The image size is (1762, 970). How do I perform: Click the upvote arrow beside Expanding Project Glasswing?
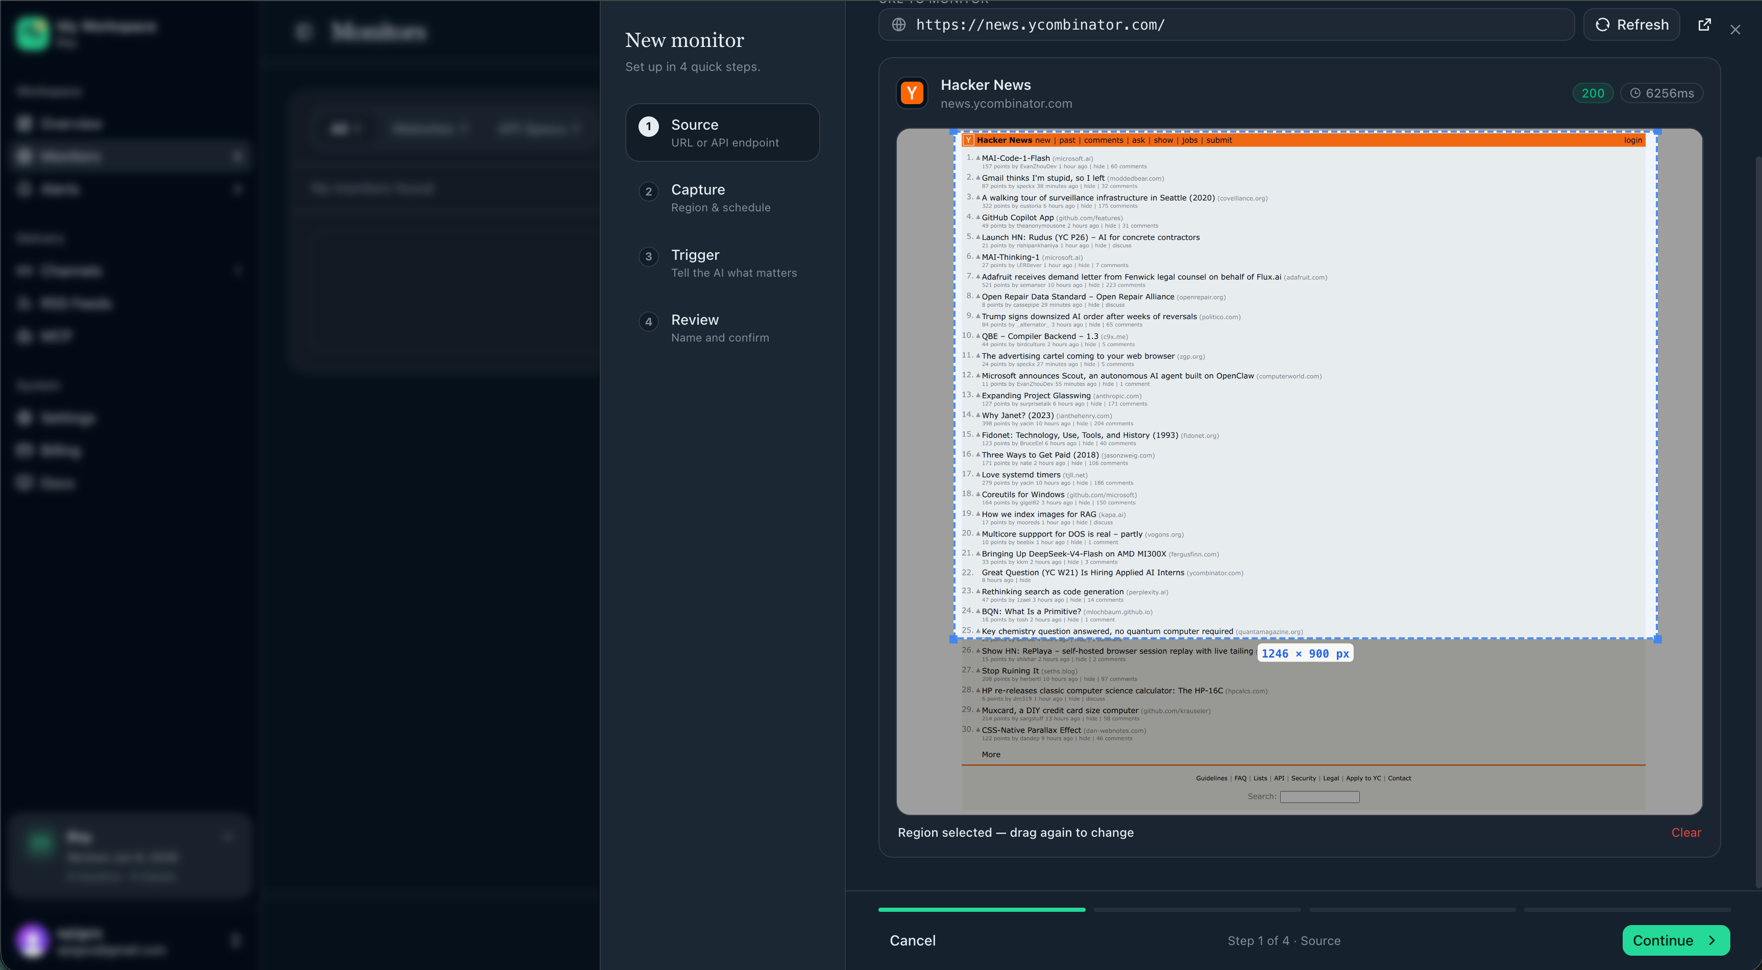click(x=978, y=395)
